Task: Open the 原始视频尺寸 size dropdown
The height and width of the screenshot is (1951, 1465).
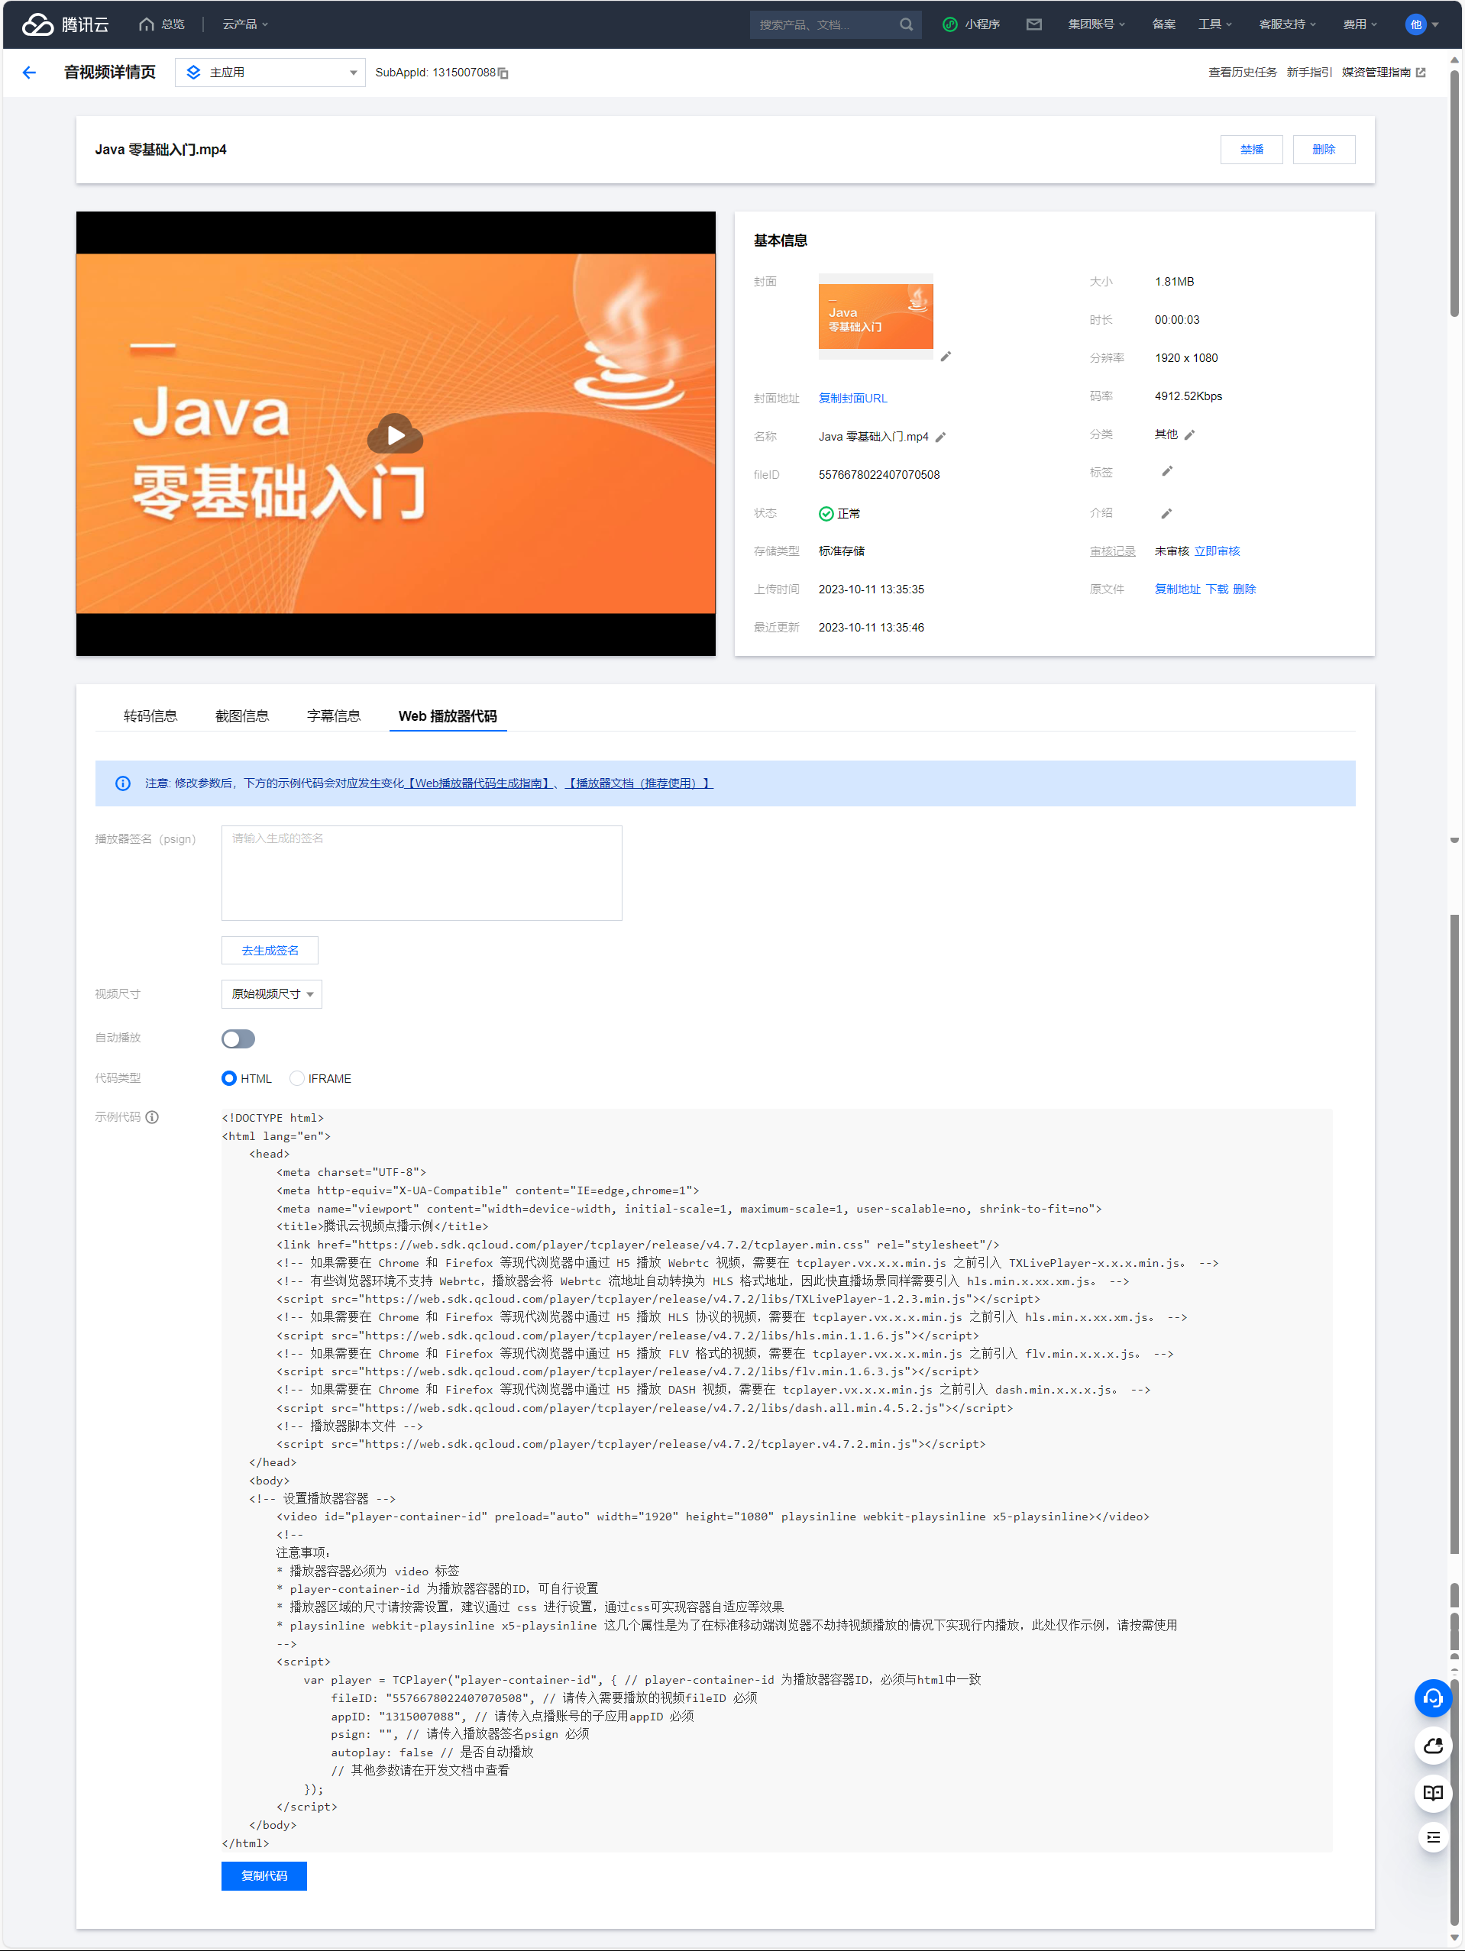Action: [272, 994]
